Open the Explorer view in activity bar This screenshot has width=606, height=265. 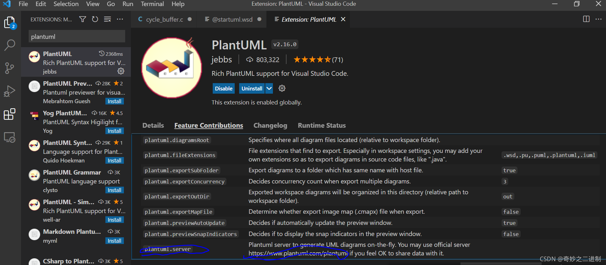(10, 23)
